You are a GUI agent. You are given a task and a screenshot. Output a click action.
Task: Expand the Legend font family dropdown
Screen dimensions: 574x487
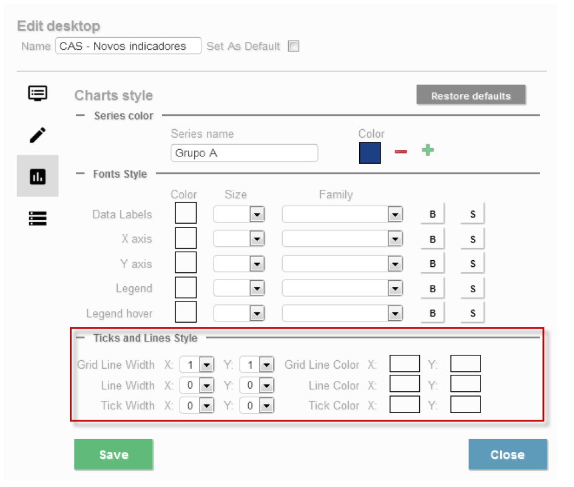[x=395, y=289]
